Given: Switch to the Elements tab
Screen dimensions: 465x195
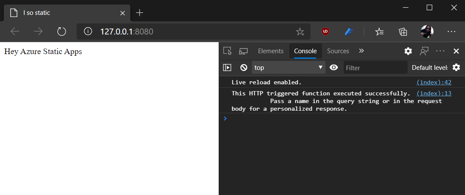Looking at the screenshot, I should [271, 51].
